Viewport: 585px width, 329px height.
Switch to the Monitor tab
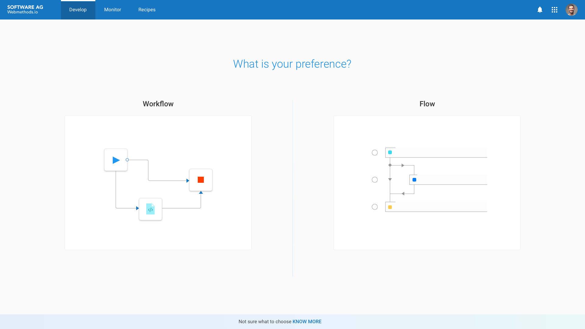click(113, 10)
